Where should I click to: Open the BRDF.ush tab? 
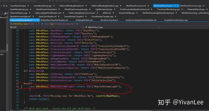coord(107,13)
